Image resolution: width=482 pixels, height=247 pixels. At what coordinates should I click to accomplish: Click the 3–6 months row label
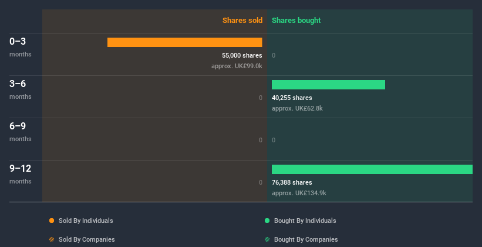tap(21, 89)
